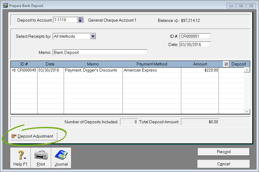Screen dimensions: 259x172
Task: Click the Total Deposit Amount $0.00 field
Action: point(200,122)
